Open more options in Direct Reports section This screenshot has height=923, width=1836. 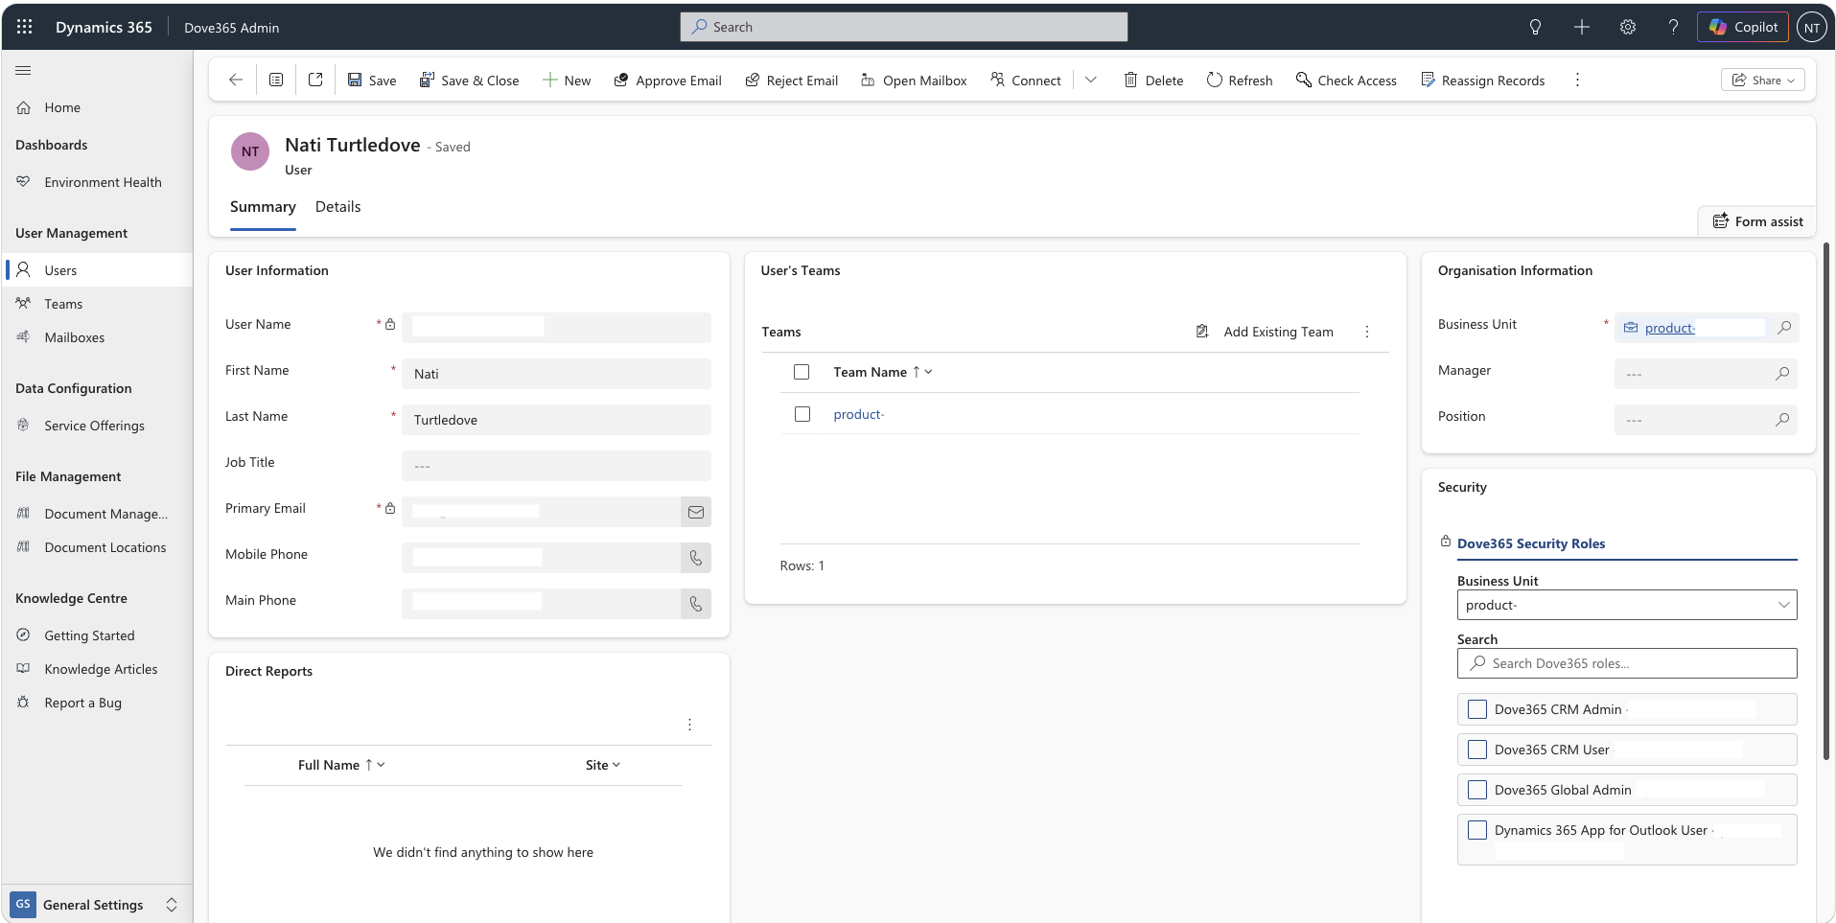point(689,725)
